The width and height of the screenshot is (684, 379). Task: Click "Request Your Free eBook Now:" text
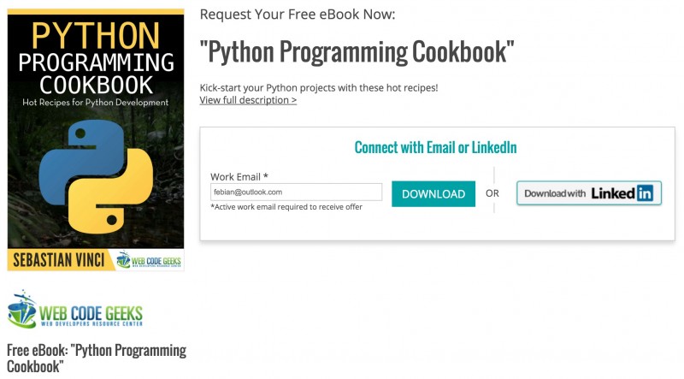click(298, 15)
